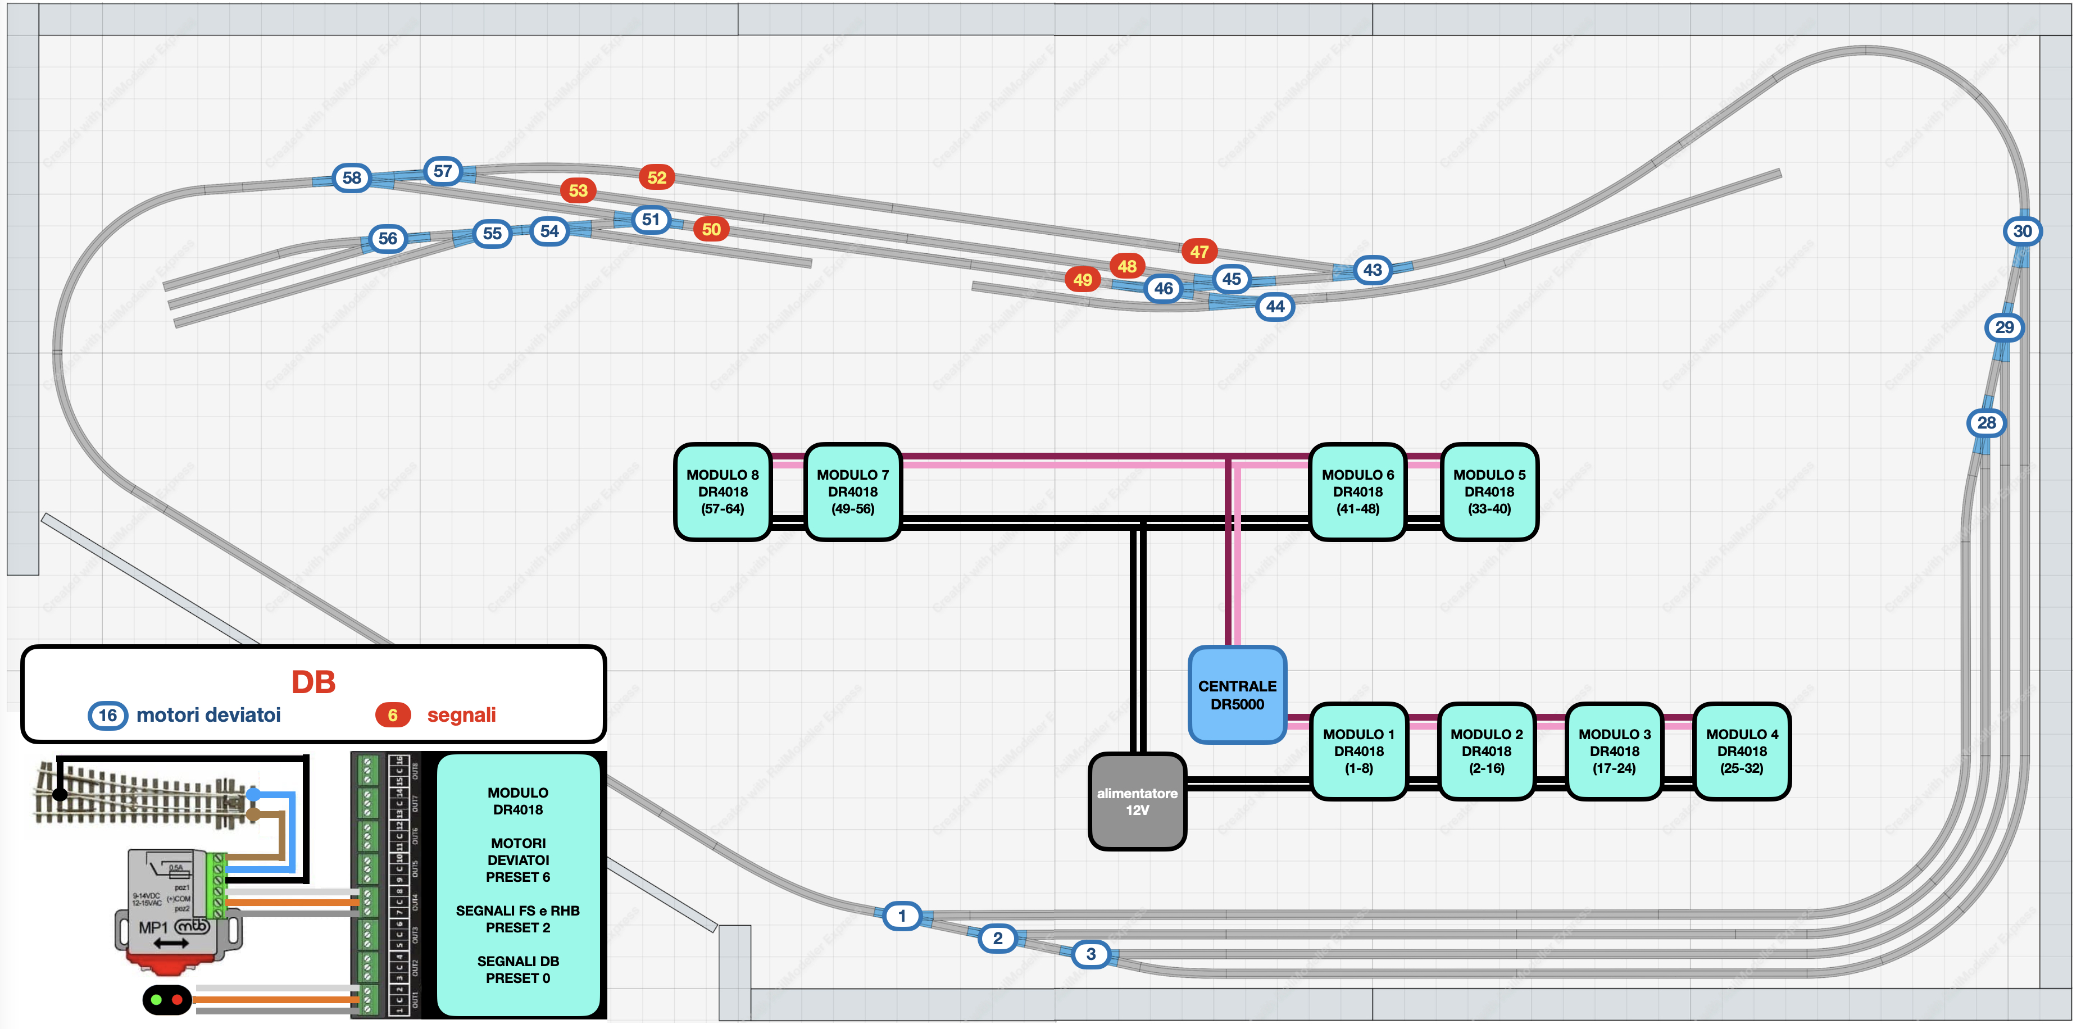
Task: Select turnout marker number 43
Action: tap(1373, 270)
